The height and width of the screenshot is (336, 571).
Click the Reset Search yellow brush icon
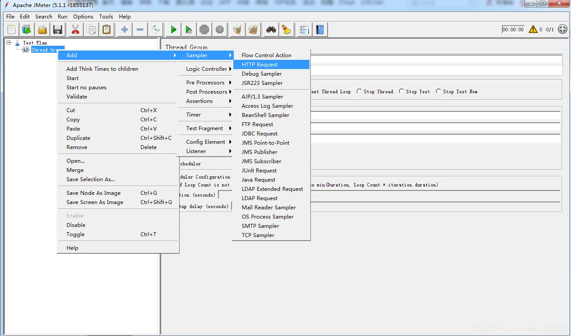click(286, 29)
